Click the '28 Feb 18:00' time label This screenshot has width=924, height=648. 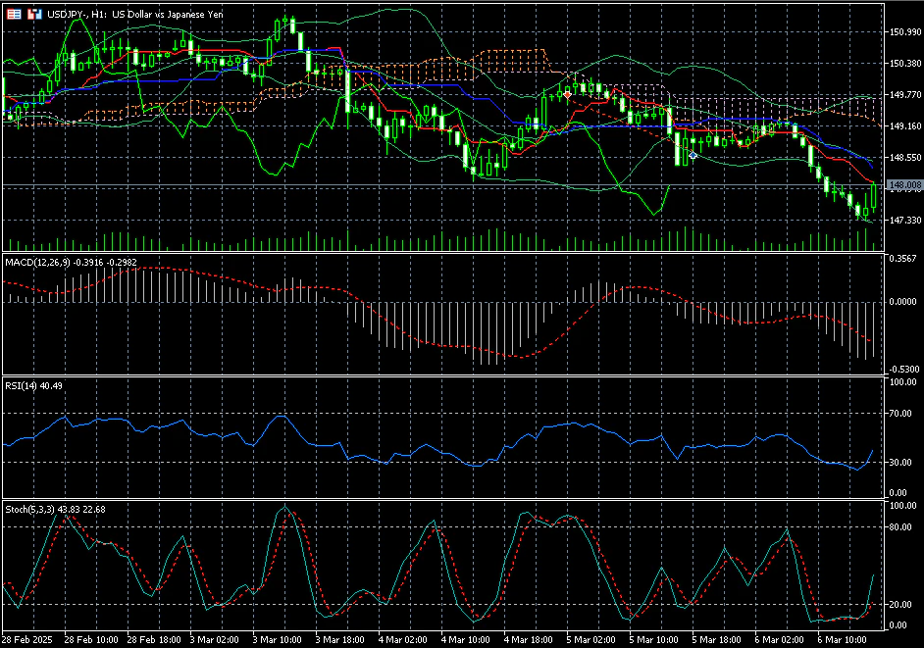tap(154, 640)
